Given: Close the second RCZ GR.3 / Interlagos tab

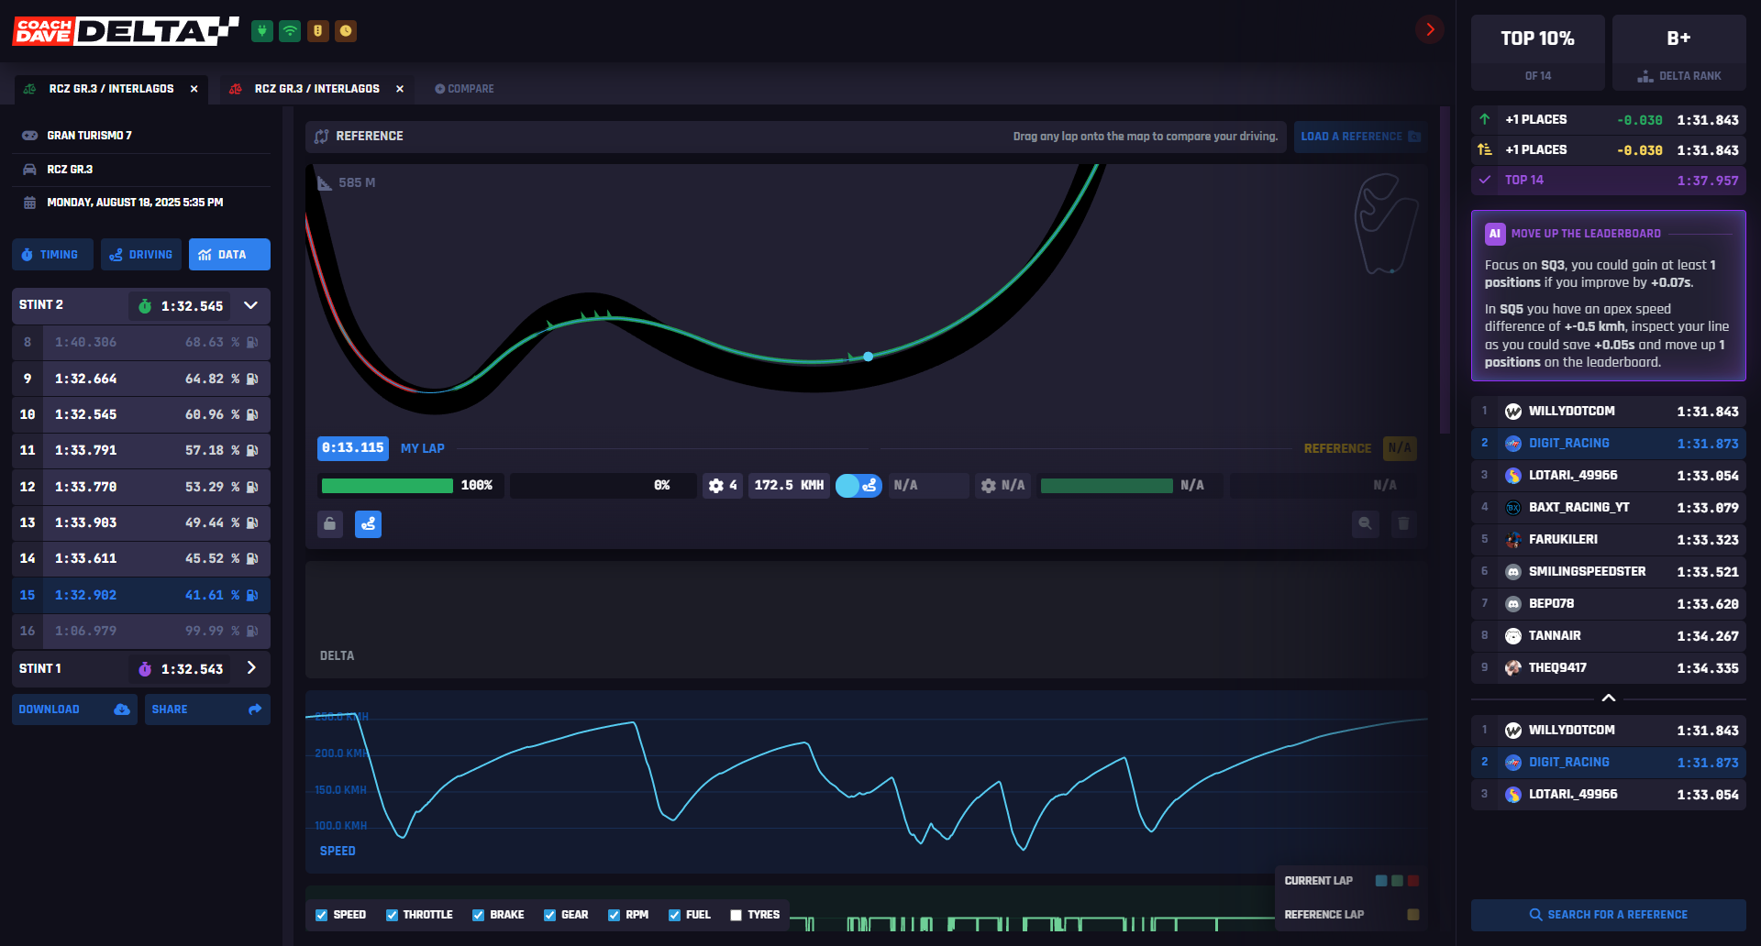Looking at the screenshot, I should coord(400,89).
